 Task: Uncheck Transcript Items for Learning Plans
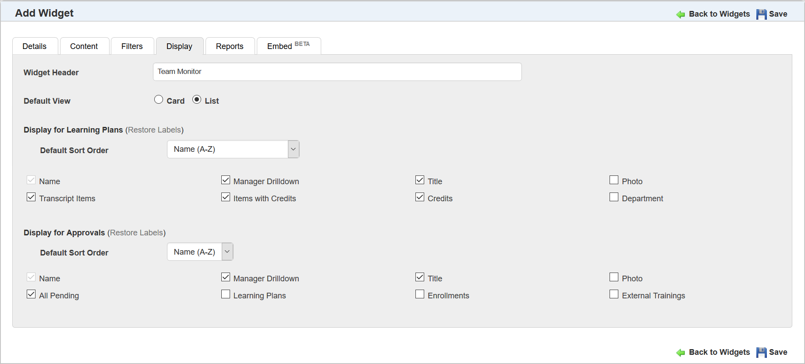click(x=31, y=197)
